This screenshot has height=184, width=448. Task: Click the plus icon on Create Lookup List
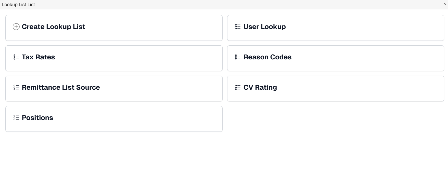pos(16,27)
